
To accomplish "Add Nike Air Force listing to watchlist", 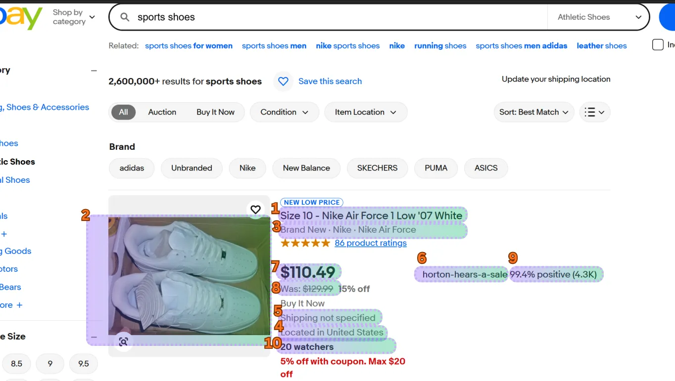I will click(255, 210).
